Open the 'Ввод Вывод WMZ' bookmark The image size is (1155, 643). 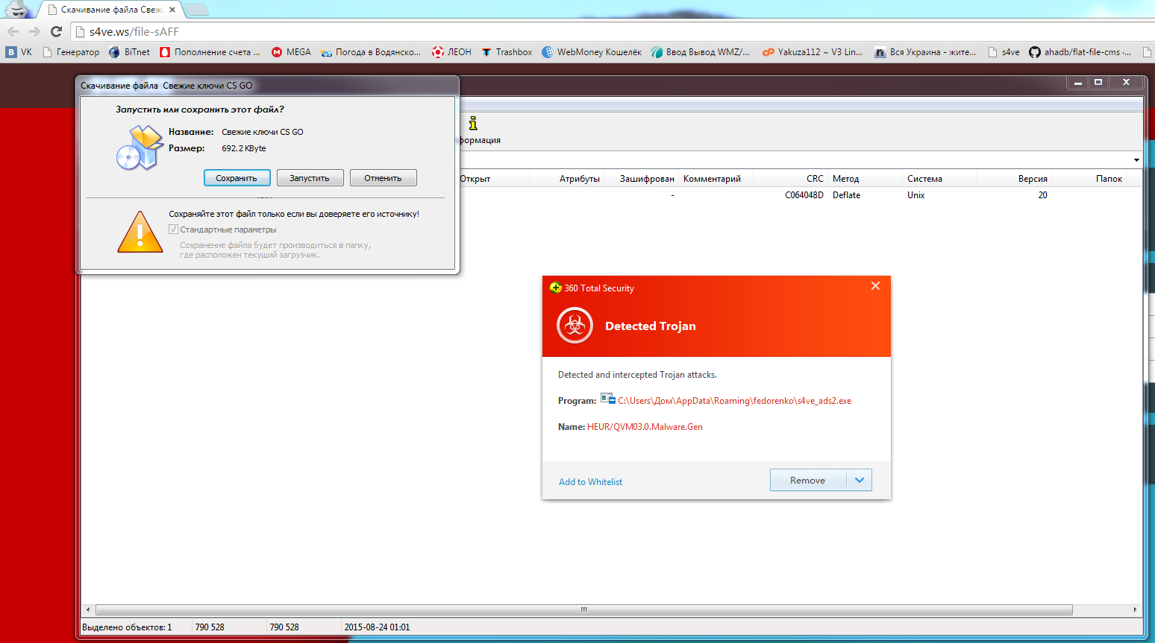point(700,52)
